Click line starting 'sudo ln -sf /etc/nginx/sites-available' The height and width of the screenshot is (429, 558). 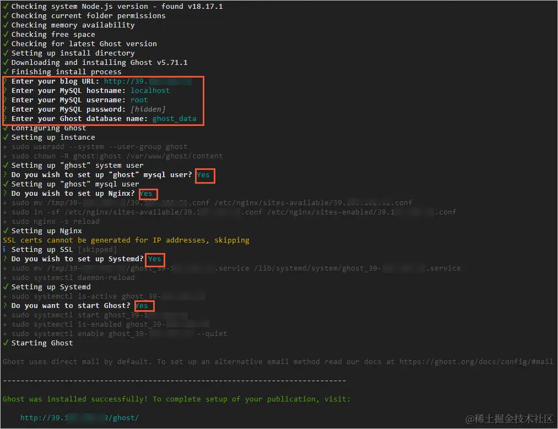click(x=229, y=212)
